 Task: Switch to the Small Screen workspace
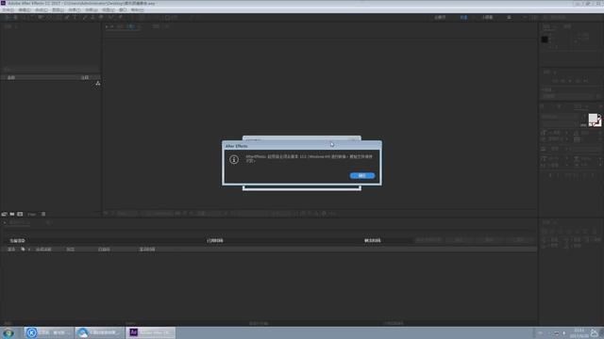coord(487,18)
